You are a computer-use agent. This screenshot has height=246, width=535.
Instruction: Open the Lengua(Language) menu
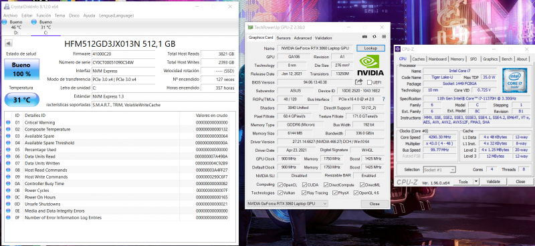click(x=116, y=15)
